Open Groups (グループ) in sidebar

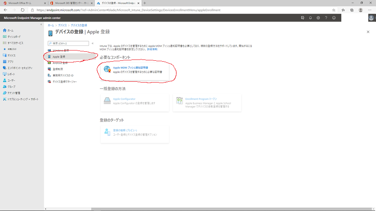point(9,86)
